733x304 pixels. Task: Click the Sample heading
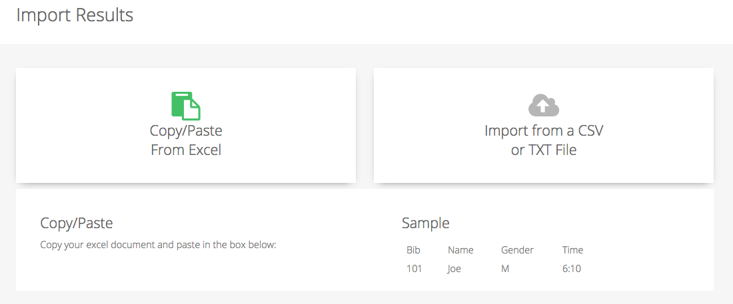point(426,224)
